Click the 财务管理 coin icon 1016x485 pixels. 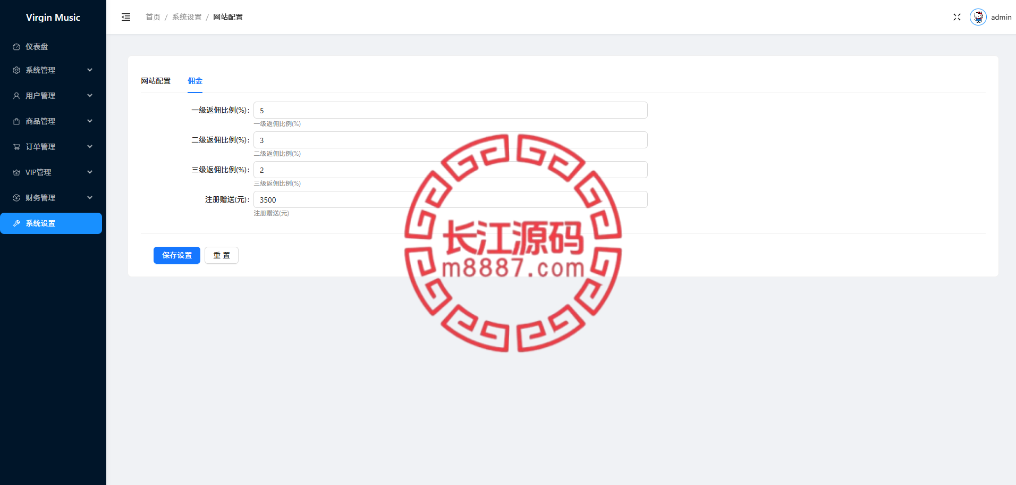click(16, 198)
